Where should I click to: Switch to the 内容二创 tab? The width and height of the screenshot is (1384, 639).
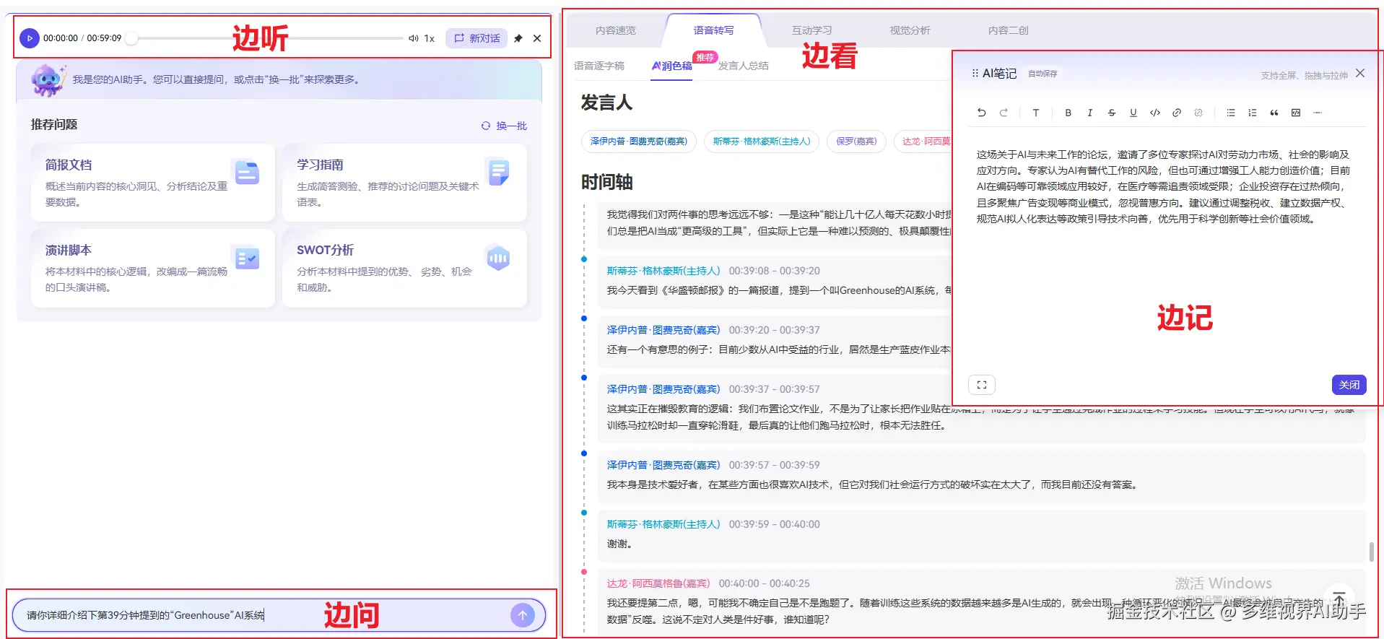click(1008, 30)
